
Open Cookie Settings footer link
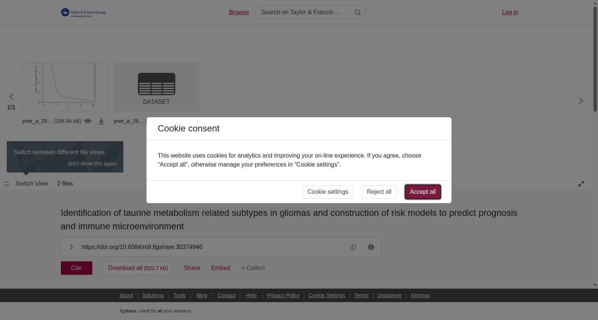click(x=327, y=295)
